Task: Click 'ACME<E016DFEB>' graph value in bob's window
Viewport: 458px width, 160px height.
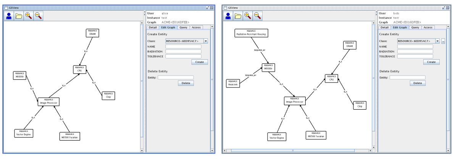Action: (x=407, y=22)
